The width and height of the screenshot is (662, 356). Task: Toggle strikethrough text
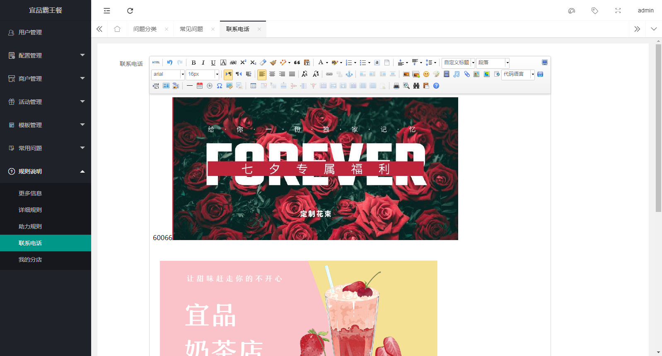(x=233, y=63)
